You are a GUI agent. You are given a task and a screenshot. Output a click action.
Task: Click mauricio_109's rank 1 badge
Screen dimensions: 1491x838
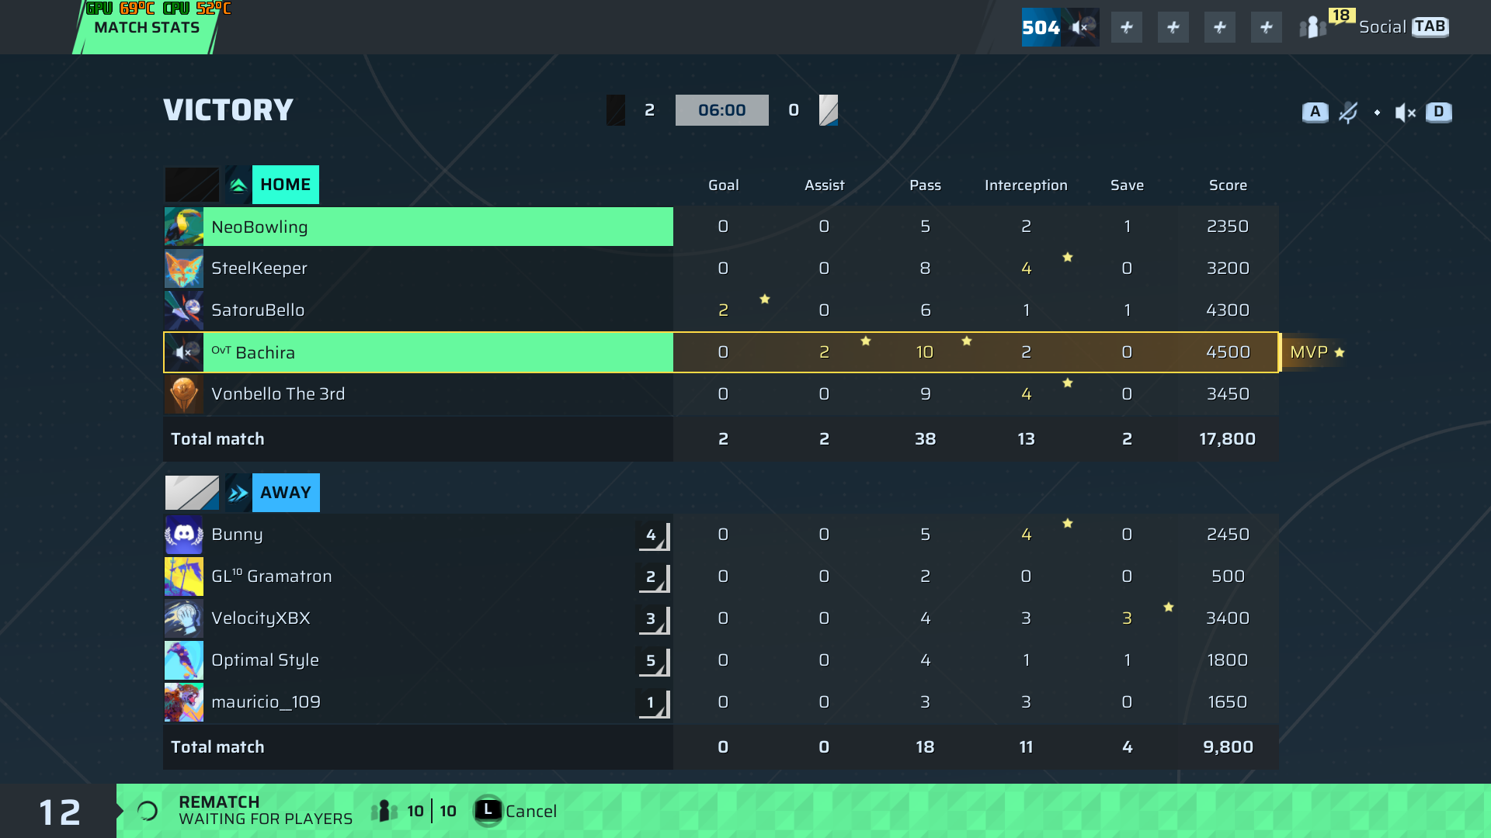(x=652, y=703)
